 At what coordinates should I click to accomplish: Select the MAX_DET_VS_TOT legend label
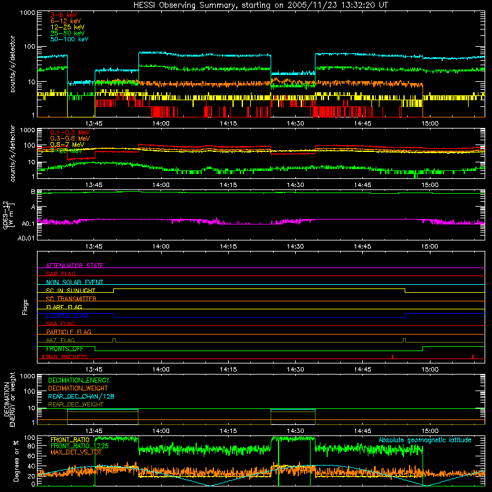point(76,452)
